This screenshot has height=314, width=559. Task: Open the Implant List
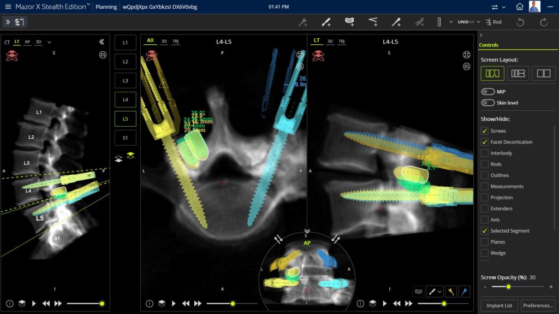coord(499,305)
